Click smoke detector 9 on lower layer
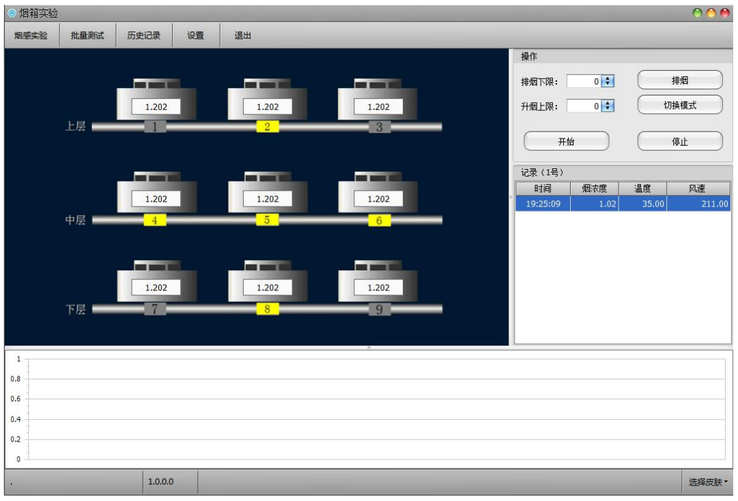 [x=378, y=282]
